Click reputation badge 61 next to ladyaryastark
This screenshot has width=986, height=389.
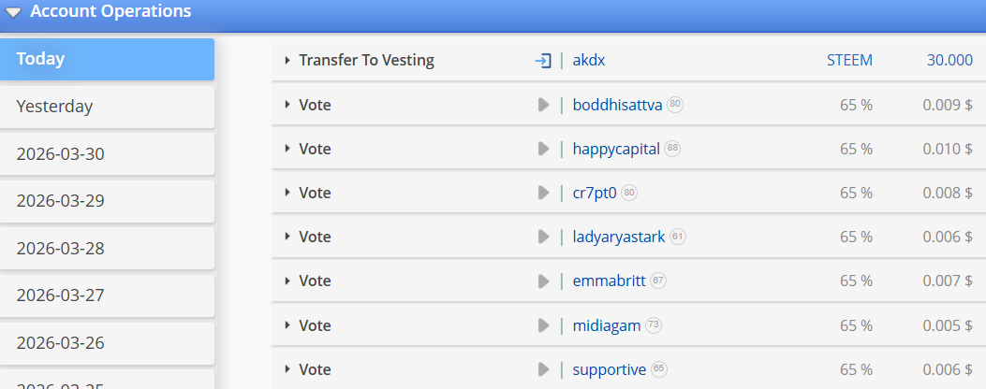[x=678, y=238]
